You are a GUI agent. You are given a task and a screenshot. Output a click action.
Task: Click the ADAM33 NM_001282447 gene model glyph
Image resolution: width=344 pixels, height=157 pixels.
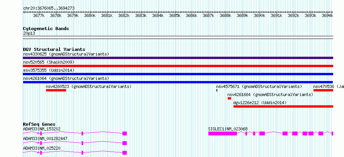pos(75,143)
